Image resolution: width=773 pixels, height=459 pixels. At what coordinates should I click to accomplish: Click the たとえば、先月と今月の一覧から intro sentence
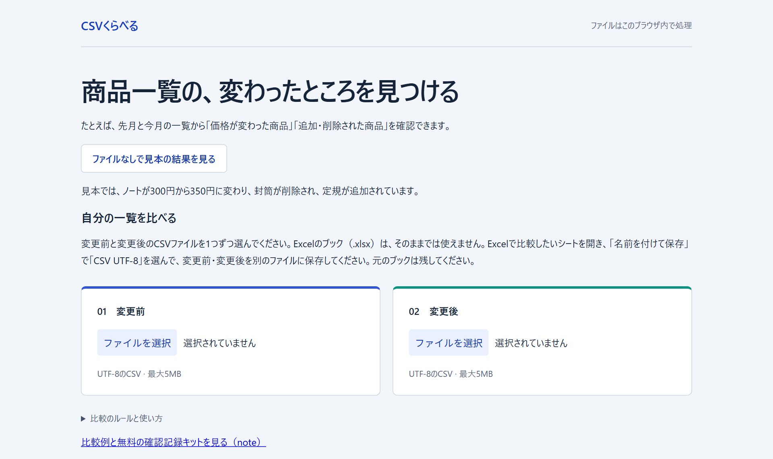(x=267, y=126)
